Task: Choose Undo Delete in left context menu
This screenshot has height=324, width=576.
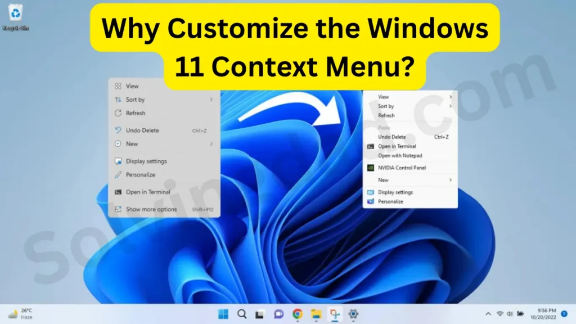Action: click(164, 130)
